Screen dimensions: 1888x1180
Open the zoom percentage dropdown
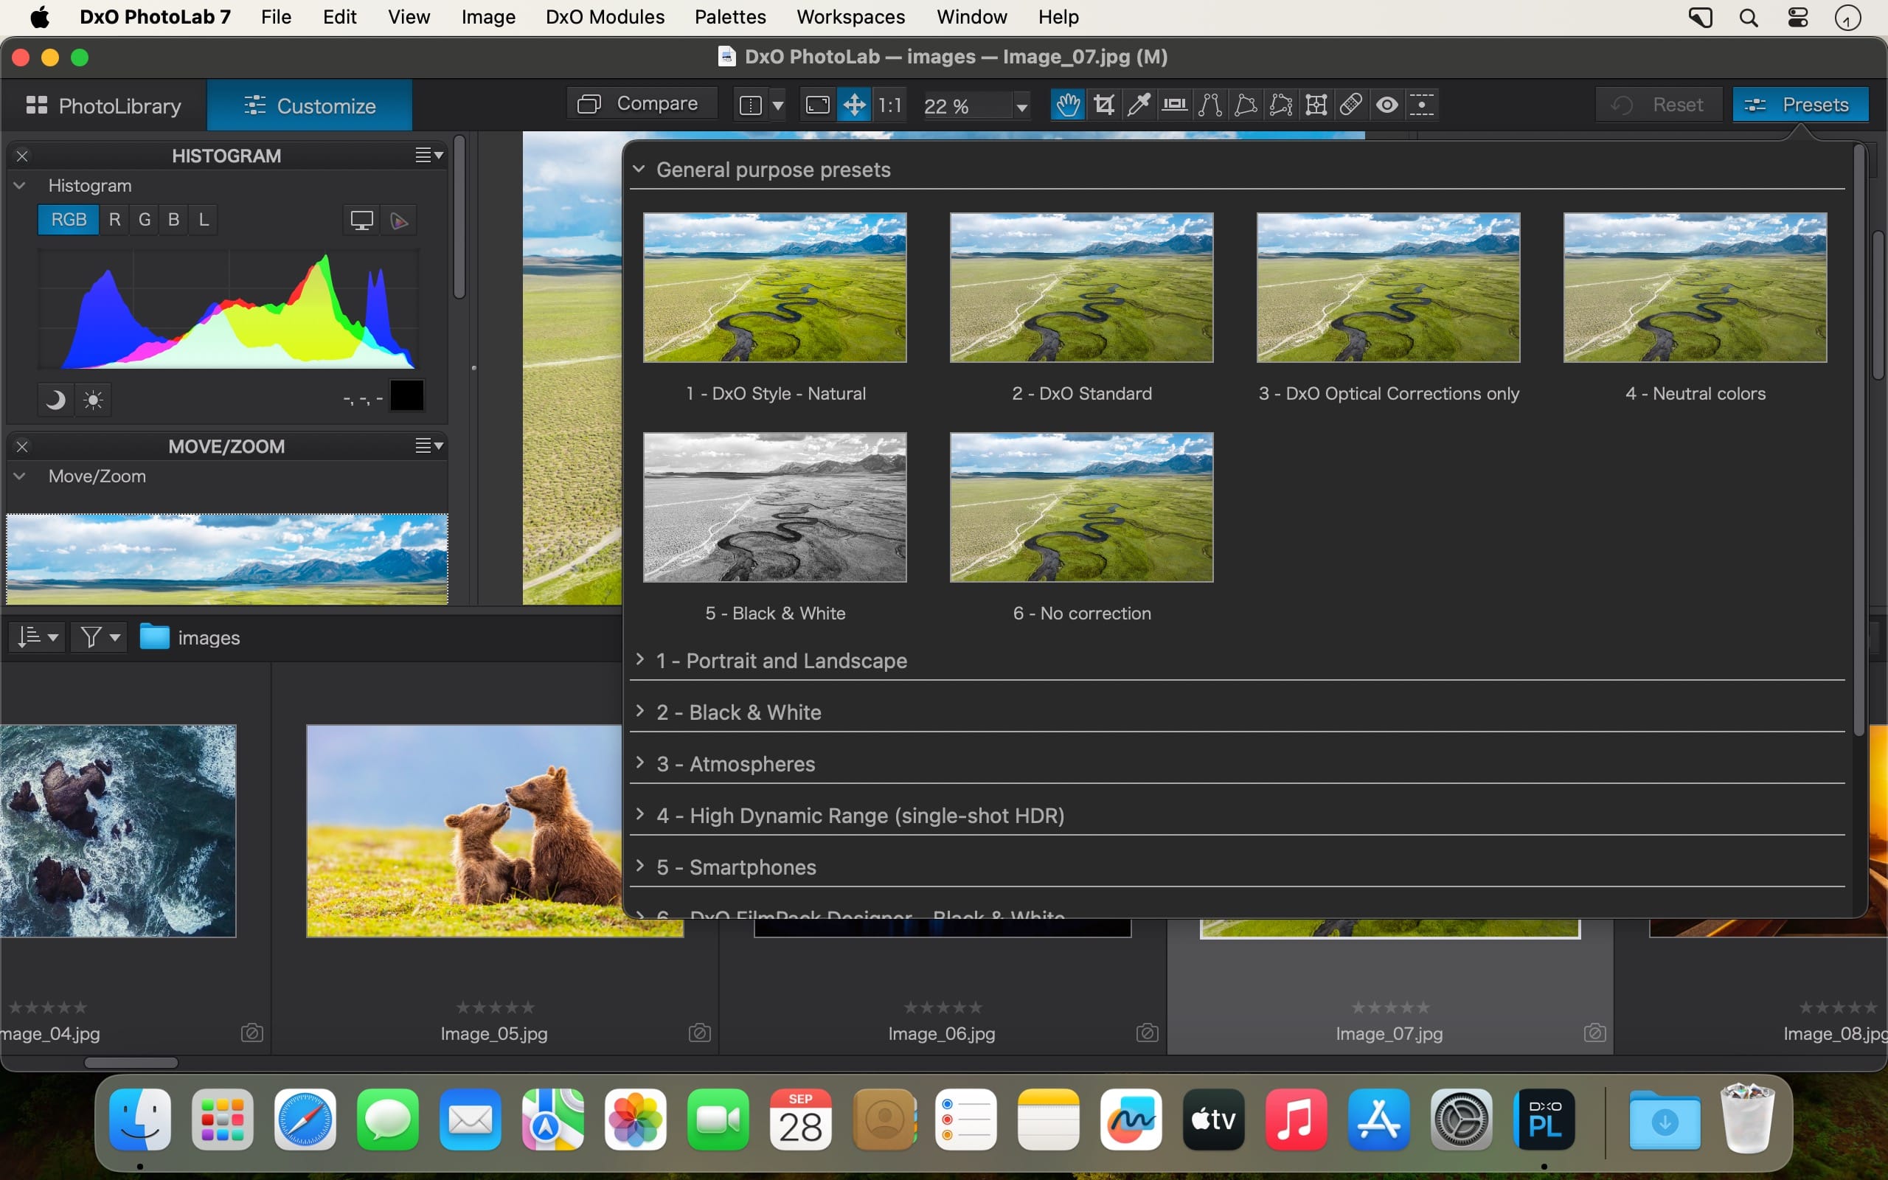click(x=1021, y=105)
